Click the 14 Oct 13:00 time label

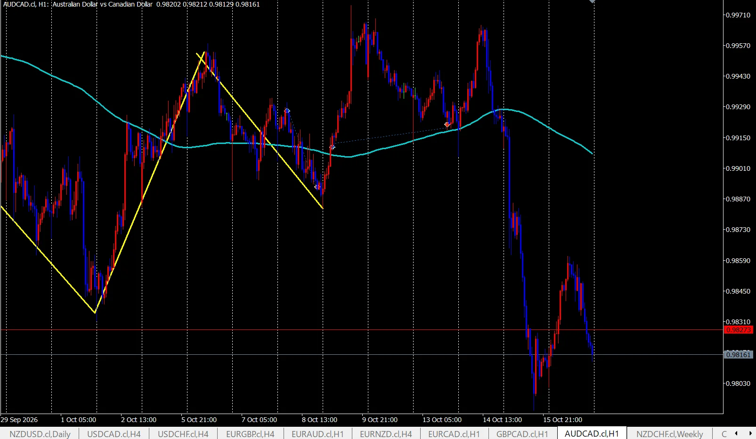click(x=502, y=420)
